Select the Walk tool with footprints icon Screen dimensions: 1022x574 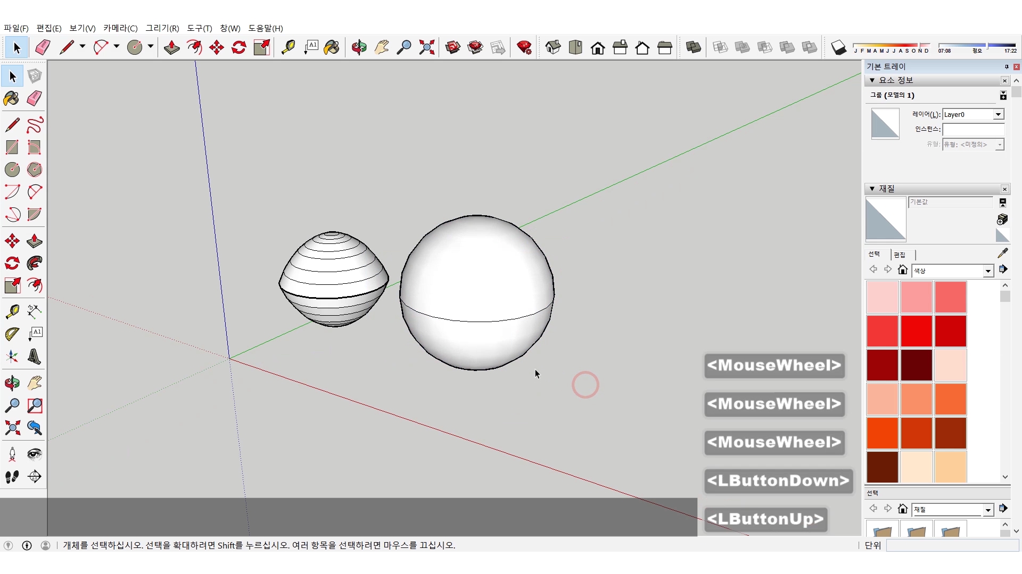pos(12,477)
